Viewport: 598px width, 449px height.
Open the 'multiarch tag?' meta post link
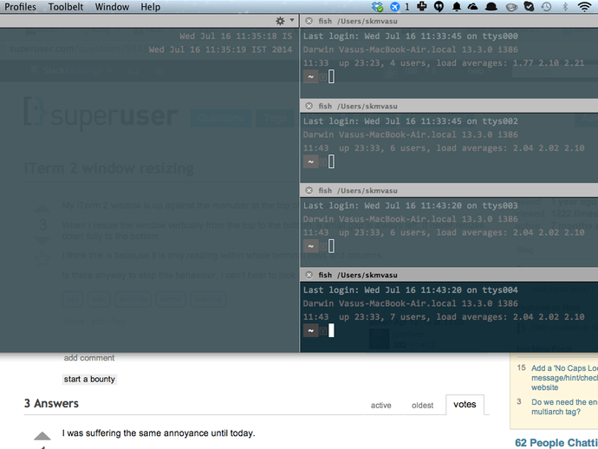click(564, 407)
